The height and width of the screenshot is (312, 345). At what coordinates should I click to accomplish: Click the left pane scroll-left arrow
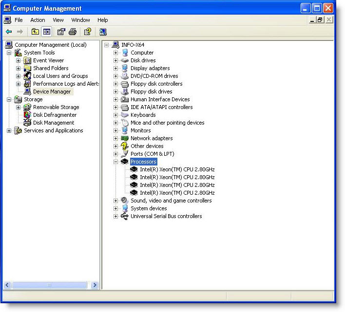coord(7,285)
